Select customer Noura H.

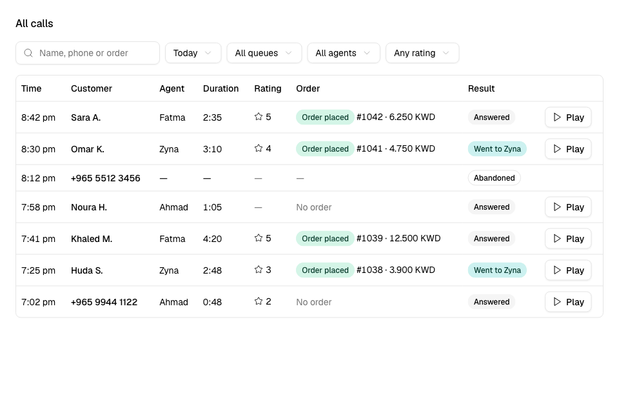(89, 207)
